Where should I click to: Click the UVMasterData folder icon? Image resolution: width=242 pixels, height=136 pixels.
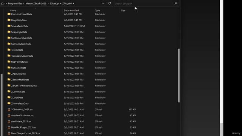[x=9, y=68]
